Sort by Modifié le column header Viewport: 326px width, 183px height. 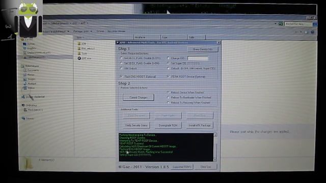coord(147,37)
